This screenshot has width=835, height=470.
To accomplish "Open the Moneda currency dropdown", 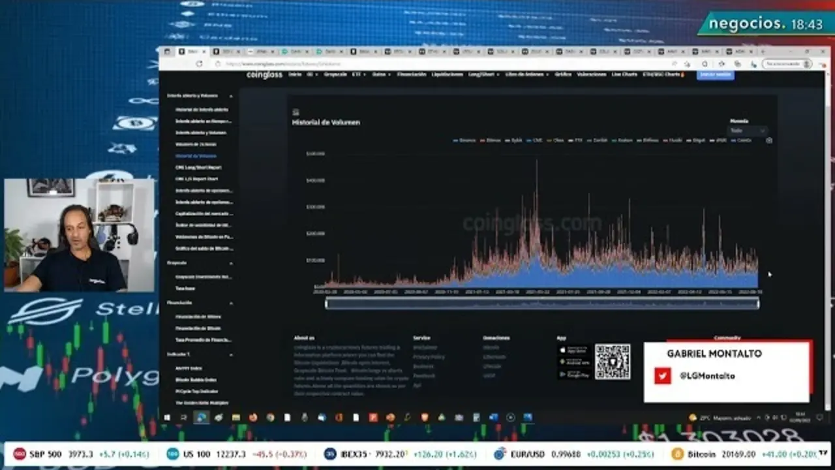I will click(x=747, y=131).
